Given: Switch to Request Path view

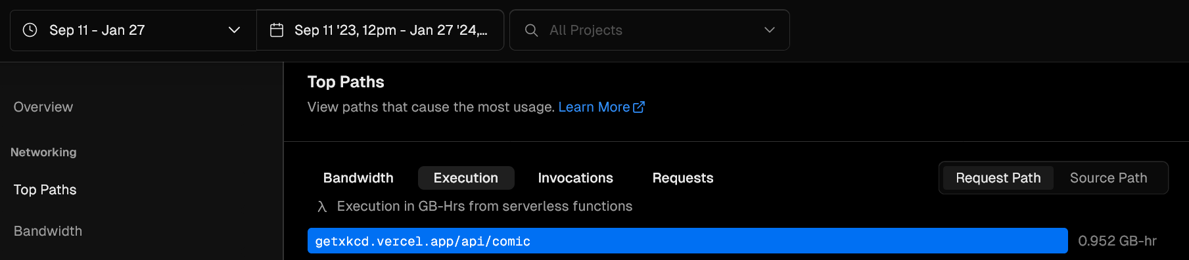Looking at the screenshot, I should (998, 178).
